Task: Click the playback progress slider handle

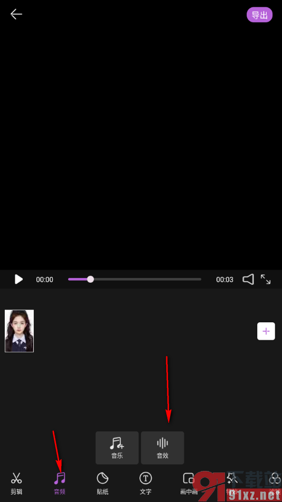Action: [91, 279]
